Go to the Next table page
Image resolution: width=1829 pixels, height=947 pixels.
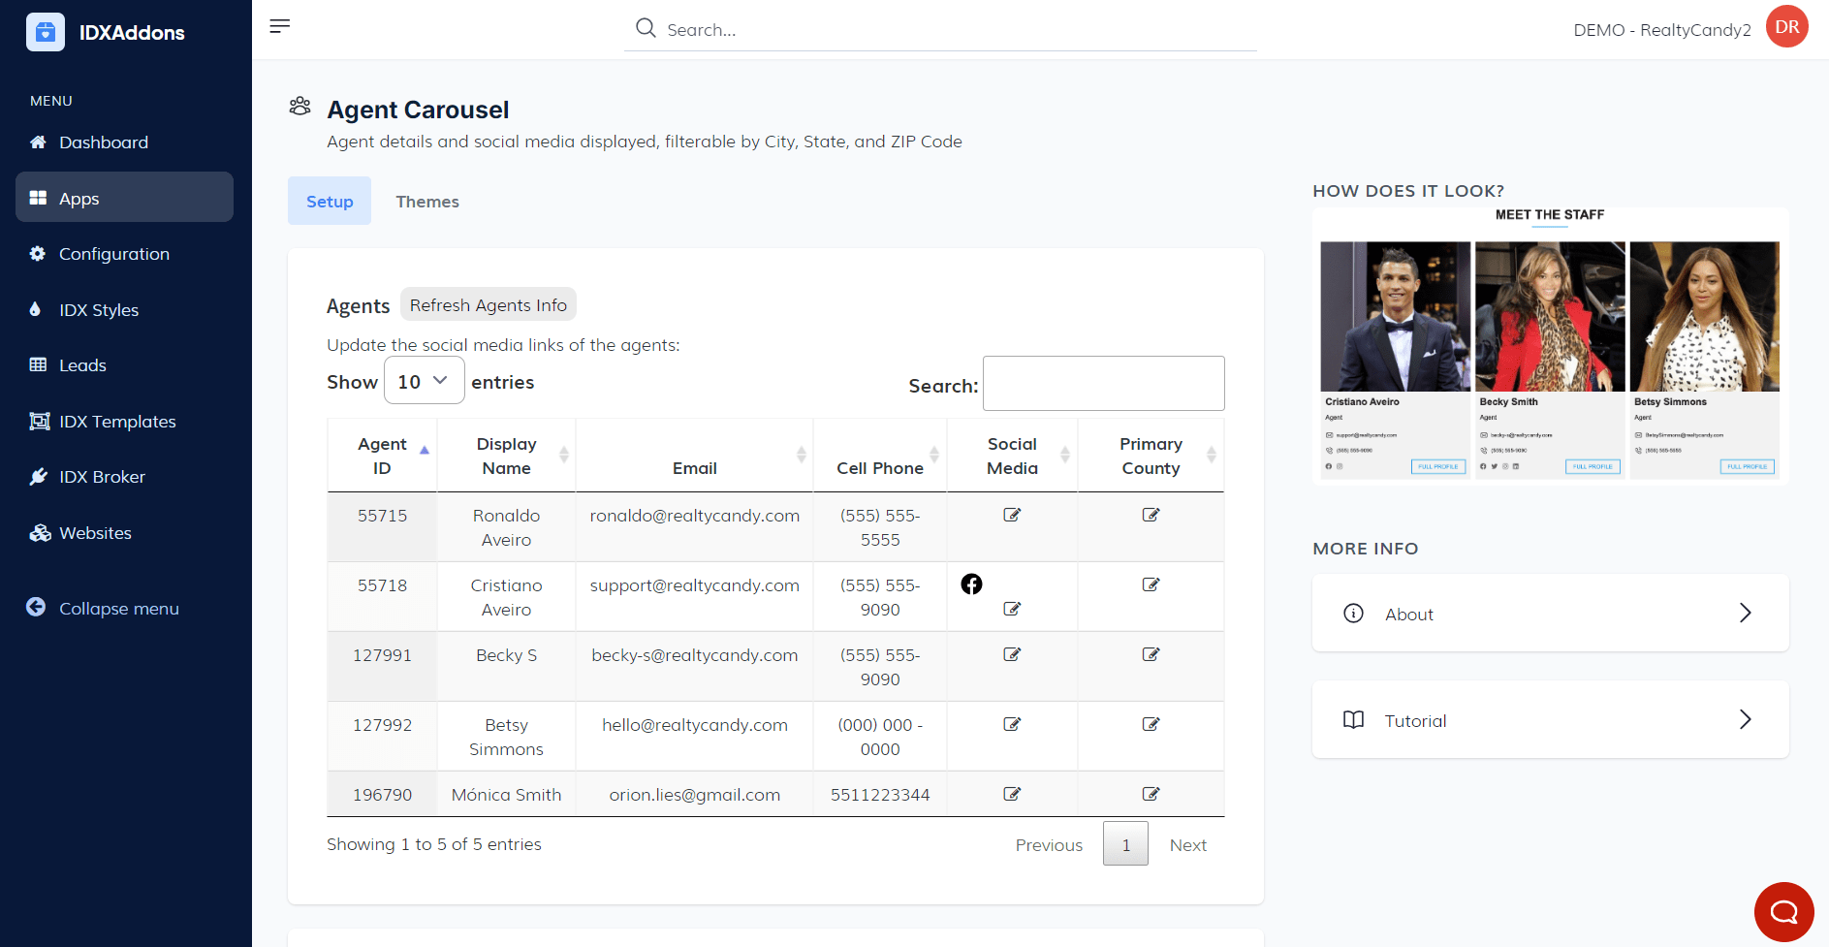coord(1187,845)
